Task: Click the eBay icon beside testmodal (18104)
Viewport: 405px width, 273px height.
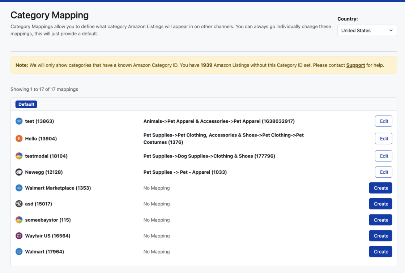Action: click(x=19, y=156)
